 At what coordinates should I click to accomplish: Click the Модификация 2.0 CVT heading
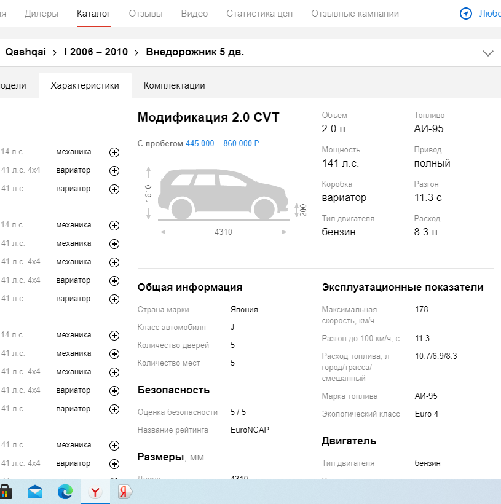pyautogui.click(x=208, y=117)
